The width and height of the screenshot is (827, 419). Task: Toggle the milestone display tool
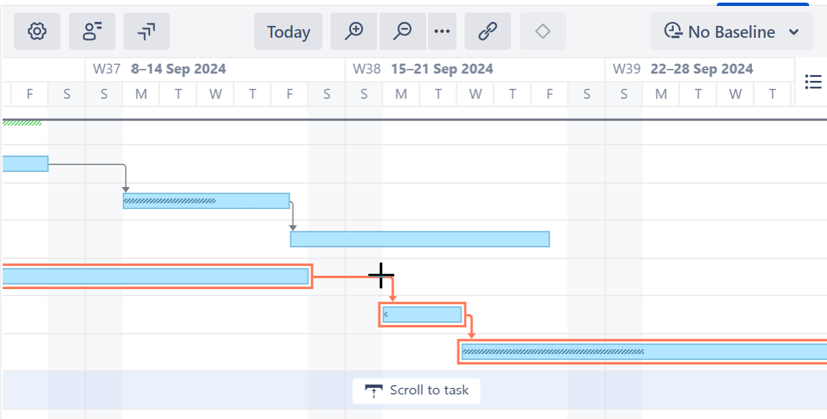click(x=542, y=31)
